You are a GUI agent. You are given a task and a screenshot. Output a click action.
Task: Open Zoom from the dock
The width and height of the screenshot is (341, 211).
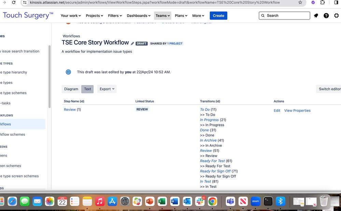tap(255, 201)
